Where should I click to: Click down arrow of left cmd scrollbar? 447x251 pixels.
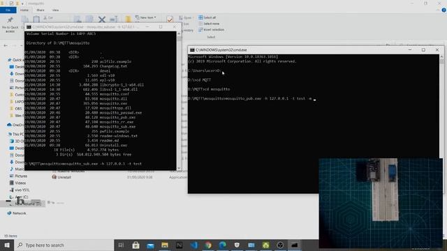[x=179, y=168]
